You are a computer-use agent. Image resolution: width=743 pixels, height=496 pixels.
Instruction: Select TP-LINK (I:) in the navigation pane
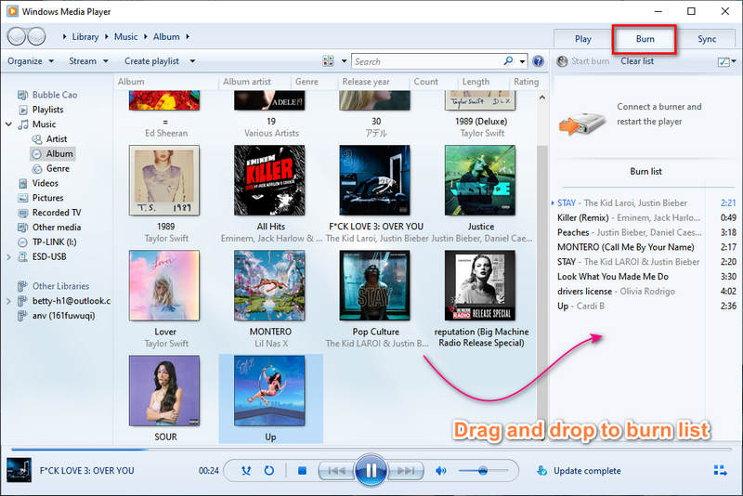pyautogui.click(x=54, y=241)
